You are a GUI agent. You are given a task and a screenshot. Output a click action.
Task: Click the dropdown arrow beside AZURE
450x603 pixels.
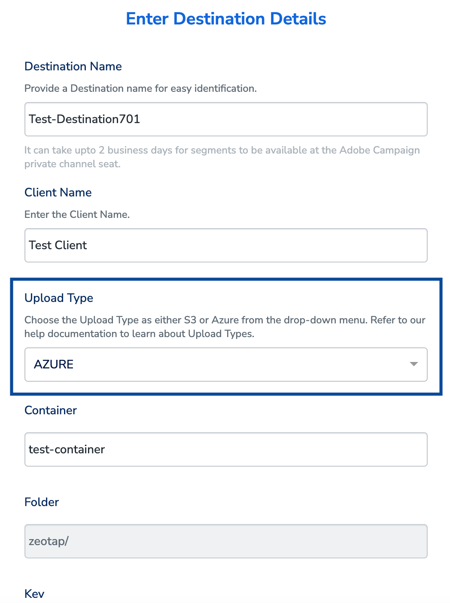pos(414,365)
